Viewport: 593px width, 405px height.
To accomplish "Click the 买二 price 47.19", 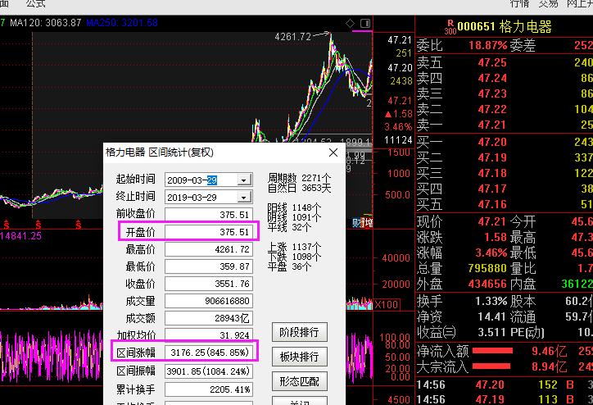I will [x=492, y=157].
